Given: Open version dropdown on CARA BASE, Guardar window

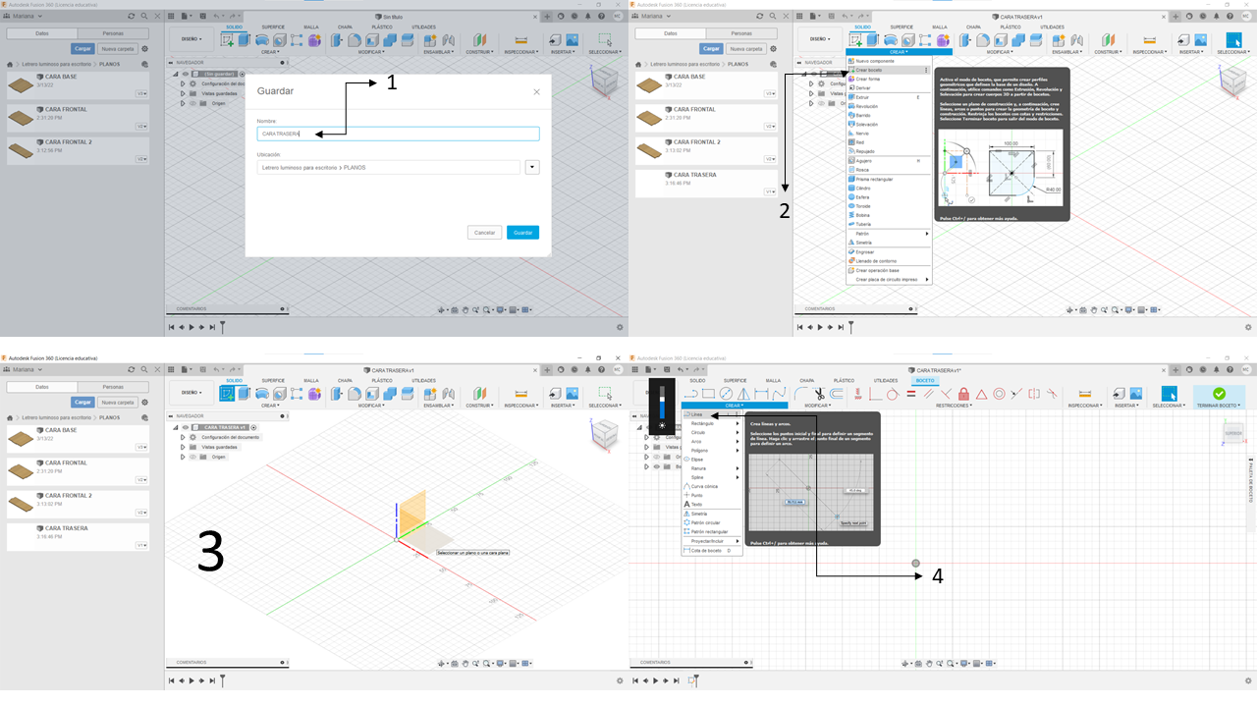Looking at the screenshot, I should coord(141,93).
